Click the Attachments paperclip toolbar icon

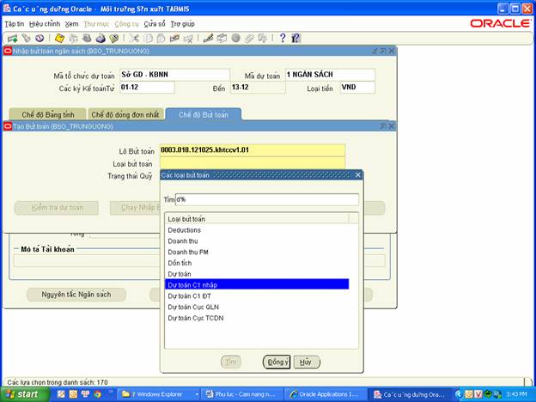pyautogui.click(x=249, y=39)
